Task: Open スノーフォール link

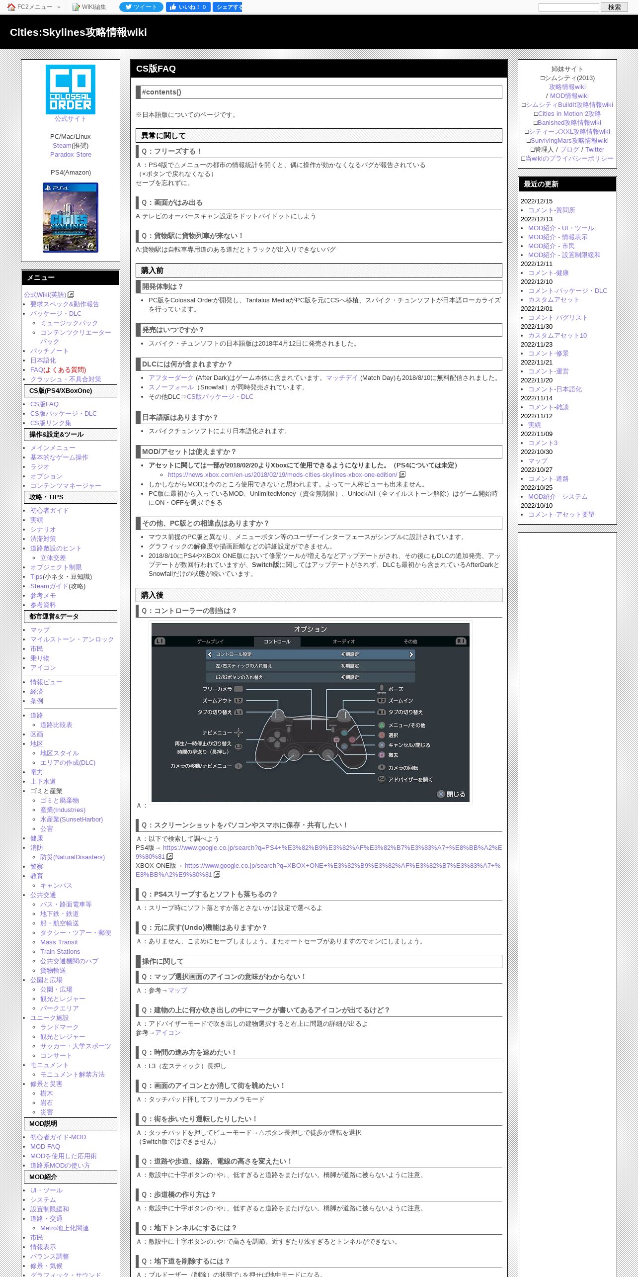Action: pyautogui.click(x=171, y=387)
